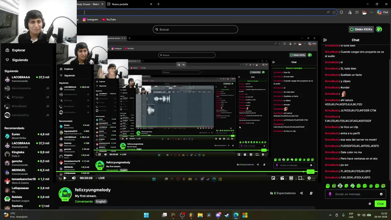Open the felizzyungmelody channel name link
The height and width of the screenshot is (220, 391).
(93, 190)
